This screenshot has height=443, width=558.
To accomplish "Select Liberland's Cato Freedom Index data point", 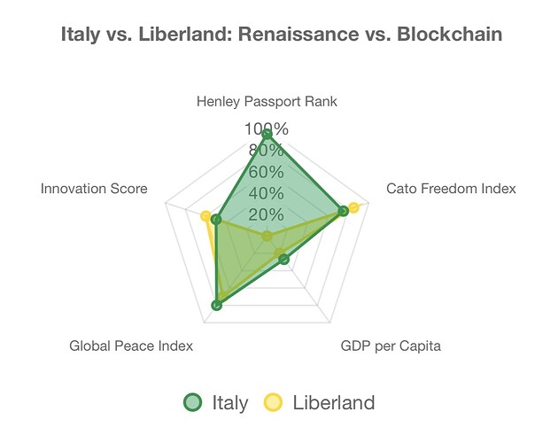I will pos(353,207).
